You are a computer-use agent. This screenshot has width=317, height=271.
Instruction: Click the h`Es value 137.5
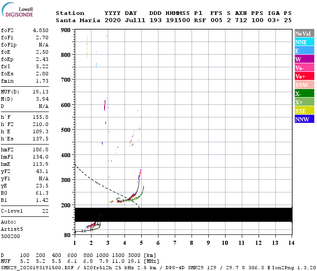tap(41, 139)
